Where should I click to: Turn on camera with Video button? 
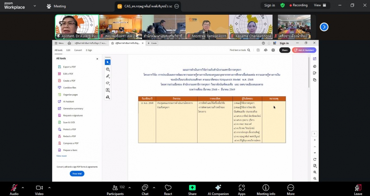click(39, 188)
